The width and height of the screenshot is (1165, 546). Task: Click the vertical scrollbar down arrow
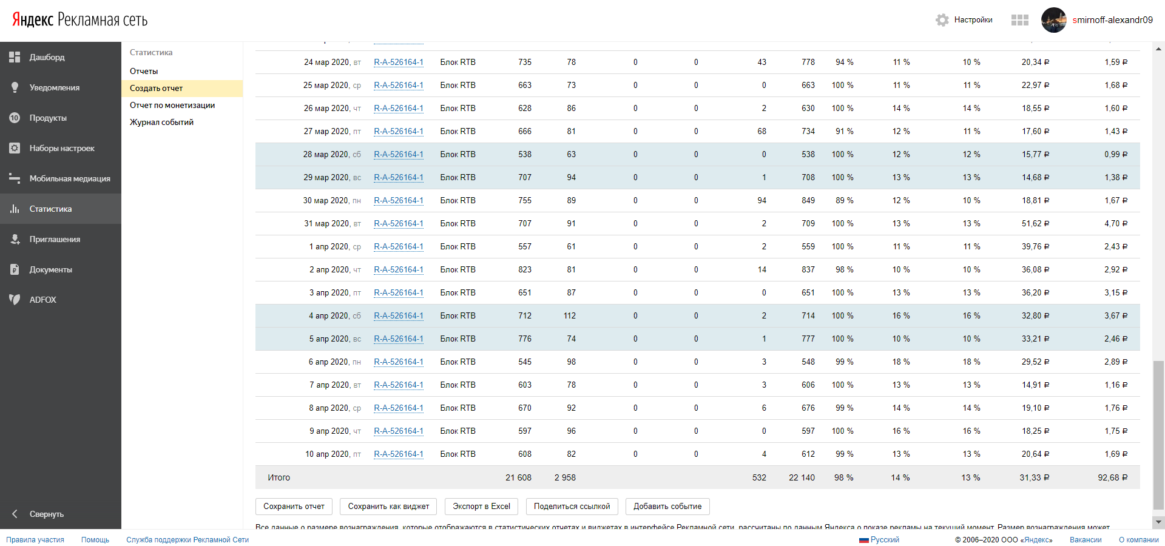[x=1159, y=522]
